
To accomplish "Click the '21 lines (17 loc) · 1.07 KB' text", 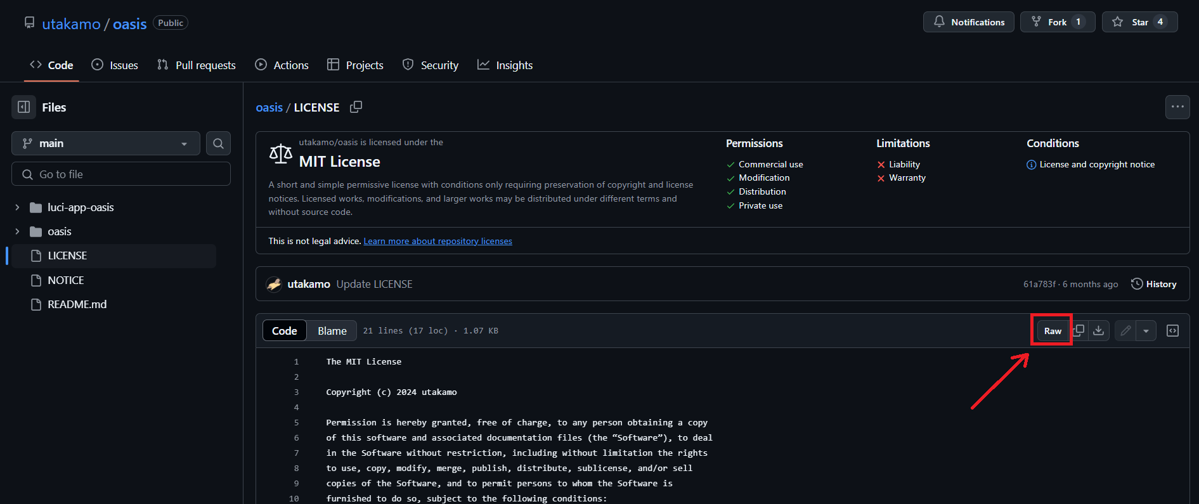I will pyautogui.click(x=431, y=331).
